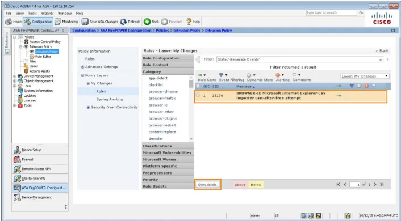Image resolution: width=401 pixels, height=221 pixels.
Task: Toggle the select-all checkbox in rules header
Action: (x=198, y=86)
